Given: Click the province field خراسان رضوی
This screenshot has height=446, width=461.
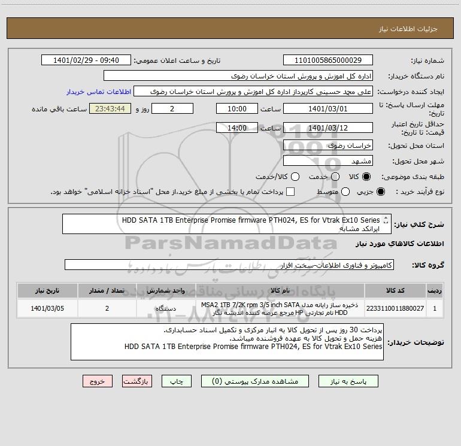Looking at the screenshot, I should (x=328, y=145).
